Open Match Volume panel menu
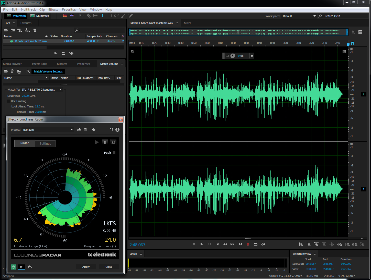This screenshot has width=371, height=280. [122, 64]
